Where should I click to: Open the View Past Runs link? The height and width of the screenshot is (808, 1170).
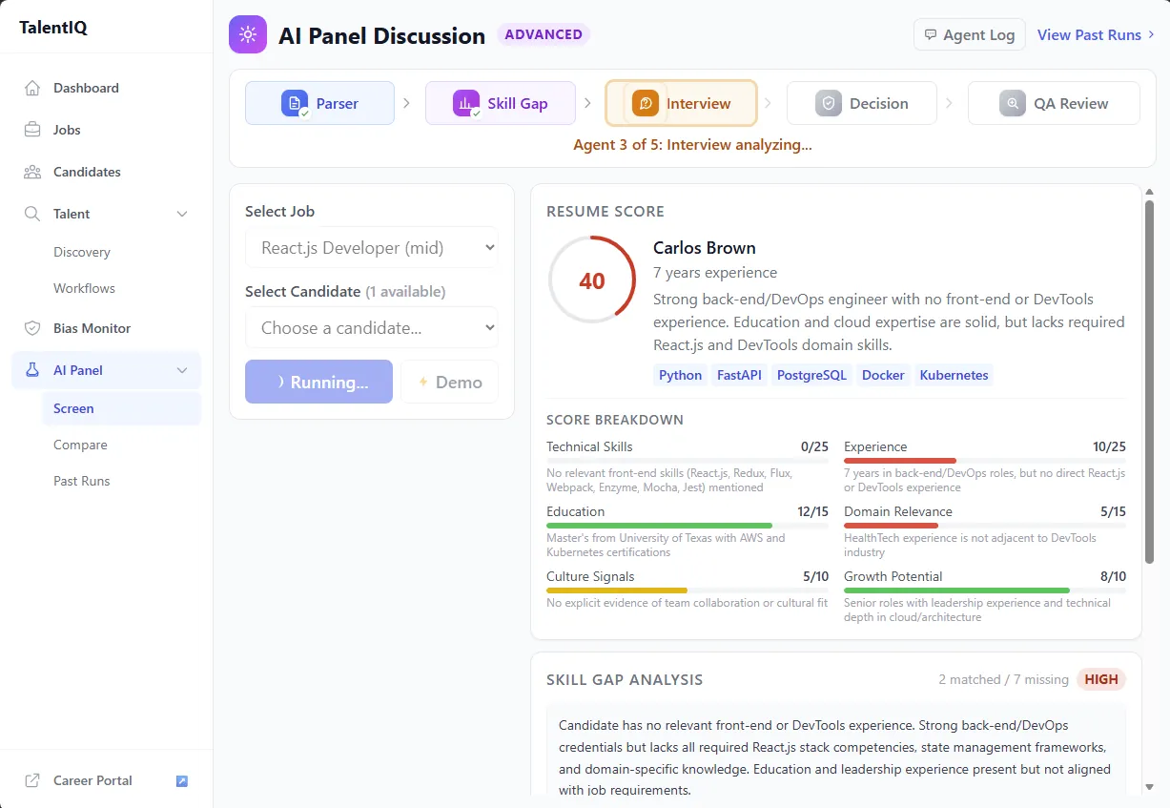1096,34
